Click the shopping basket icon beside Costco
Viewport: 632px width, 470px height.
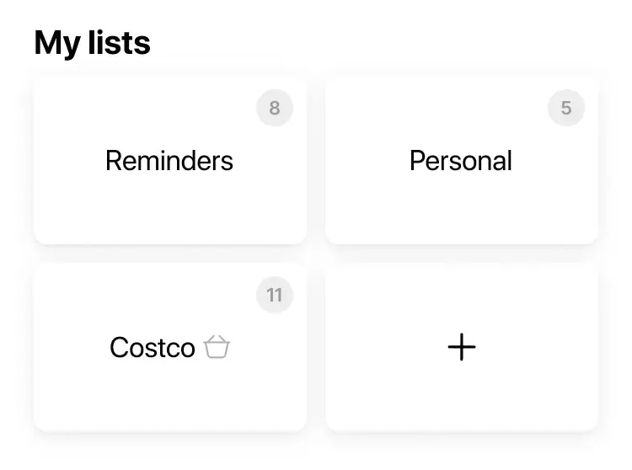point(217,347)
